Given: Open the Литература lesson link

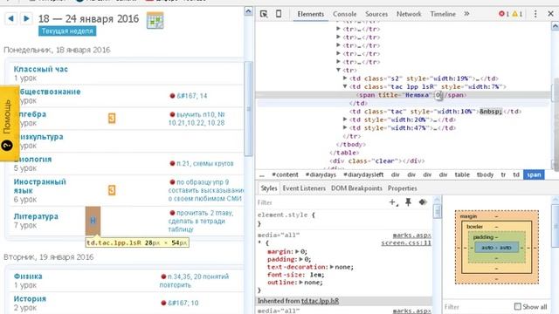Looking at the screenshot, I should tap(36, 216).
